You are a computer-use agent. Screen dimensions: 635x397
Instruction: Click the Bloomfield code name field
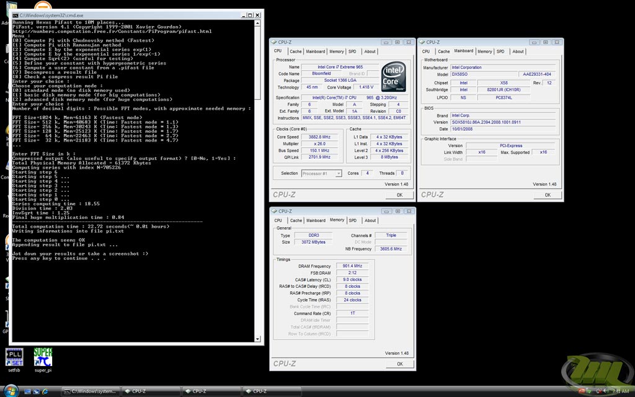click(322, 74)
